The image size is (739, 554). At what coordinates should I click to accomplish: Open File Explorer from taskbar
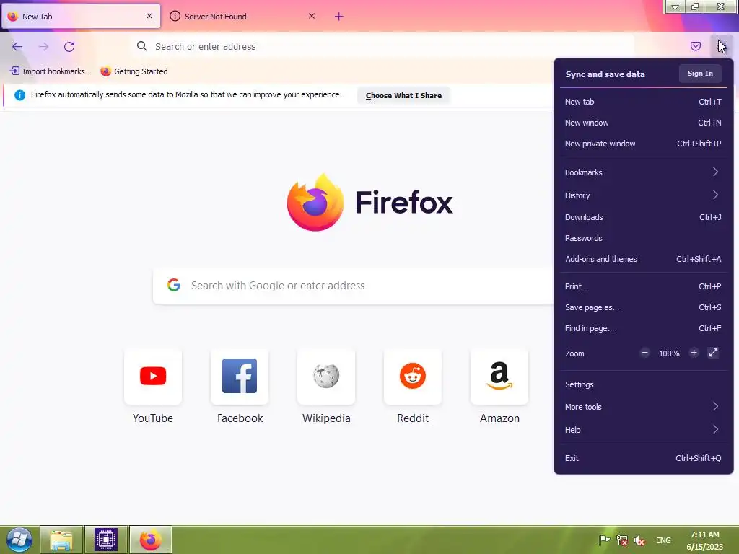click(61, 540)
